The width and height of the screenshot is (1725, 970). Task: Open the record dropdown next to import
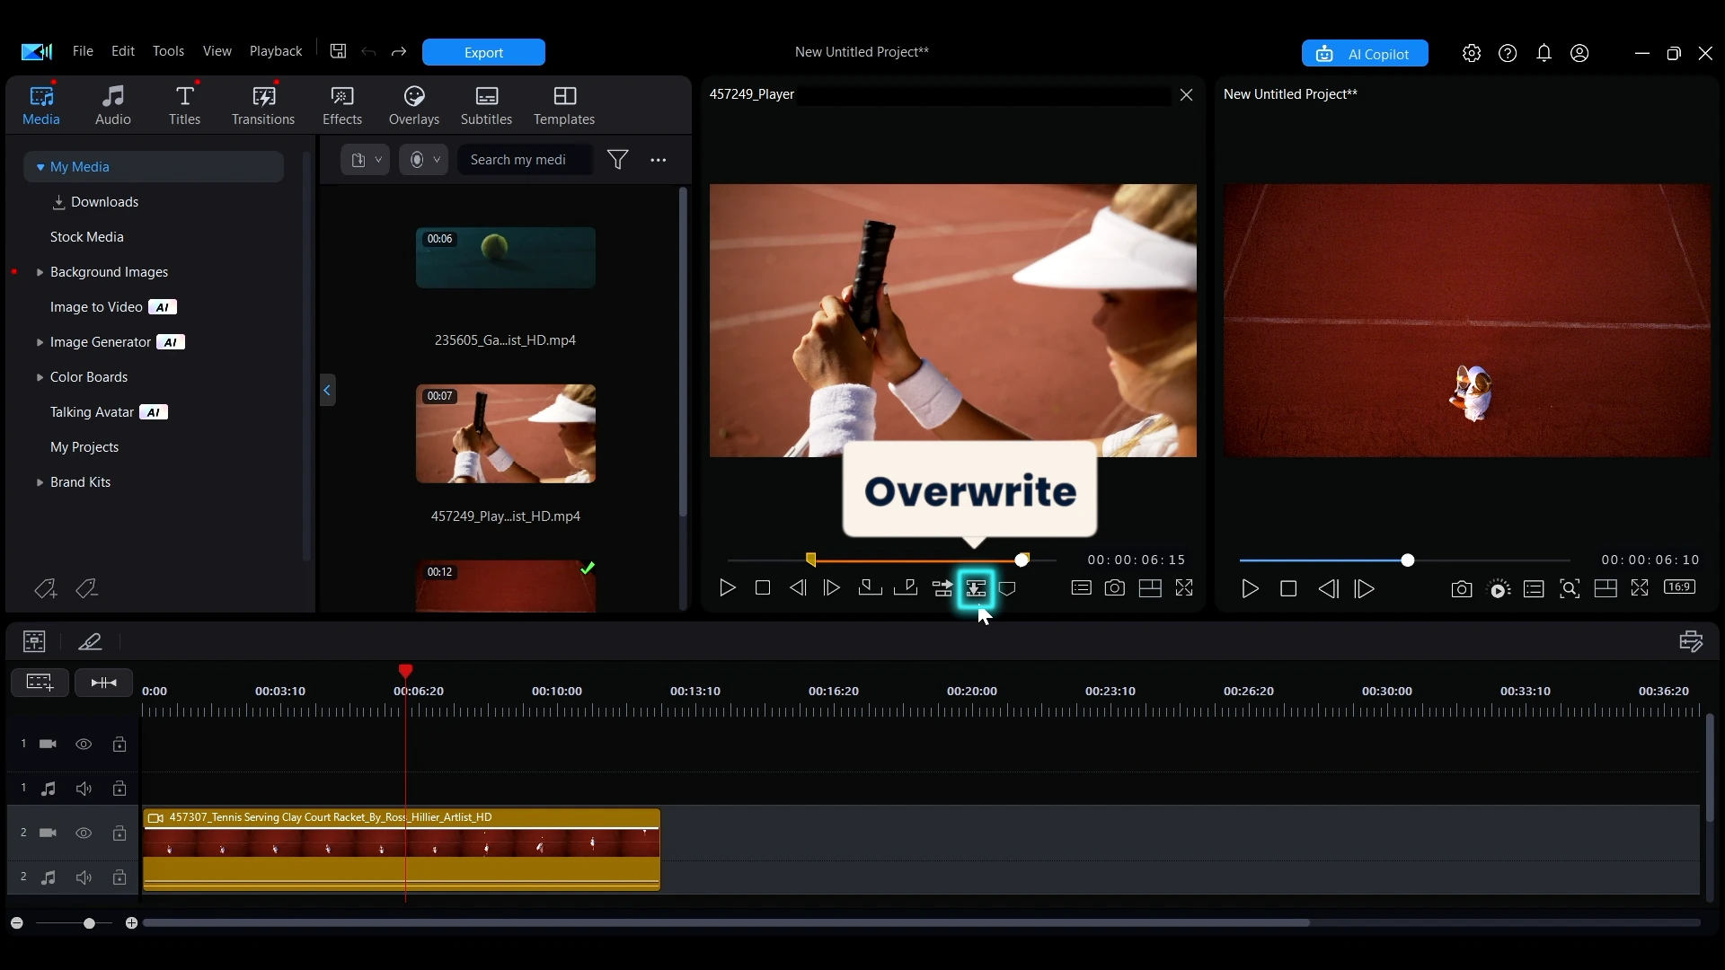click(424, 160)
